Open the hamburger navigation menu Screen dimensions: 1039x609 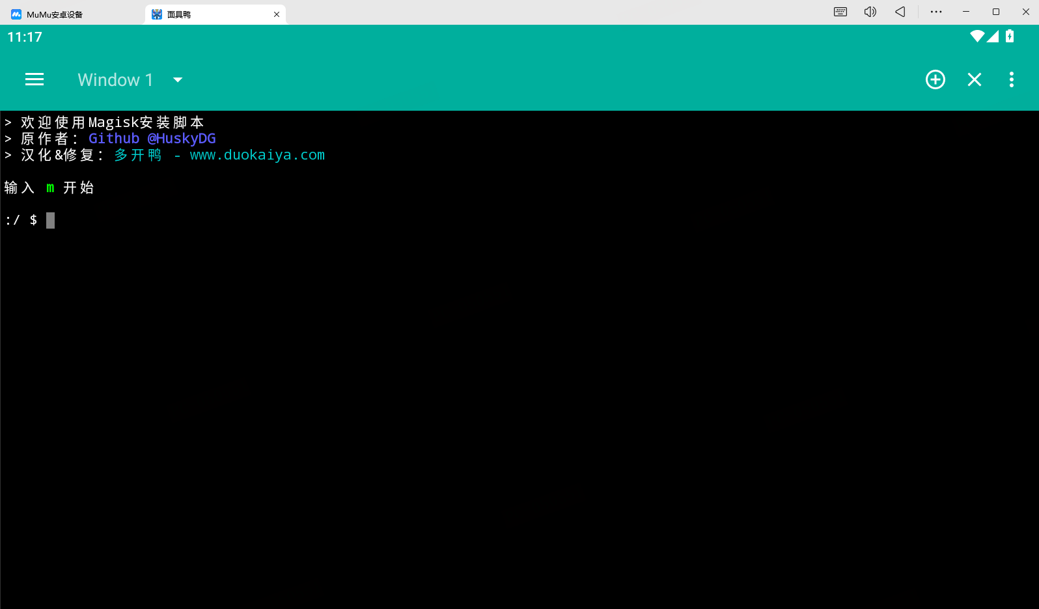point(35,79)
